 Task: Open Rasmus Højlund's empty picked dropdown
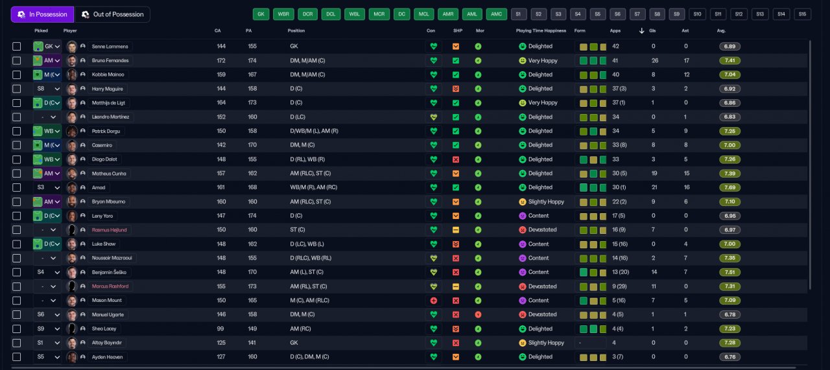(47, 230)
